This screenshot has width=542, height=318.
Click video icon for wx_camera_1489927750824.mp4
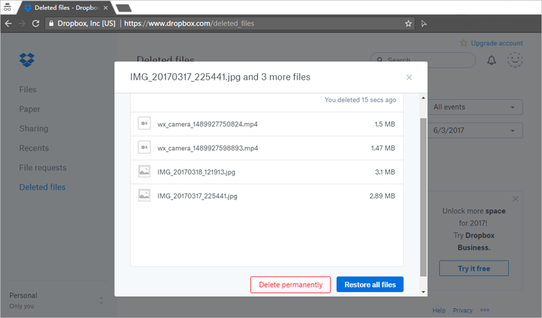pyautogui.click(x=144, y=123)
